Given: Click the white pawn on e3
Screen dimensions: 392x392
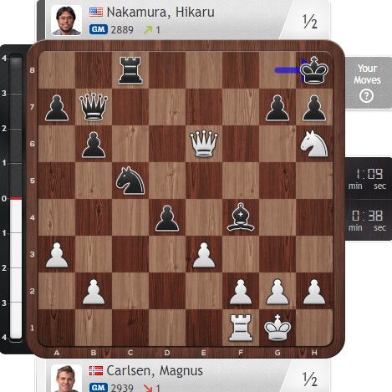Looking at the screenshot, I should click(204, 255).
